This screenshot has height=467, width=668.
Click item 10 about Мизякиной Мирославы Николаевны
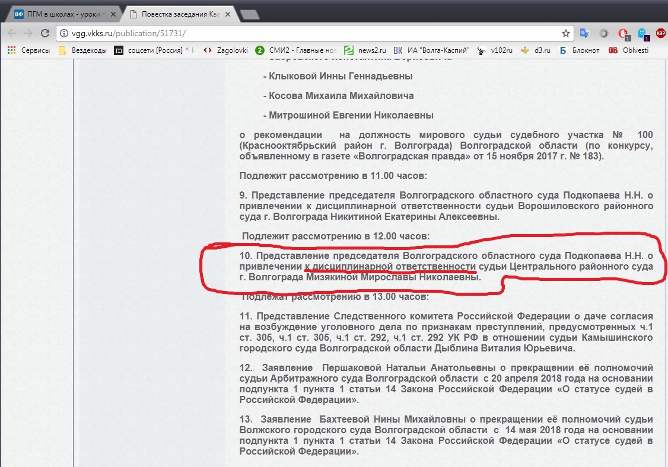coord(446,267)
